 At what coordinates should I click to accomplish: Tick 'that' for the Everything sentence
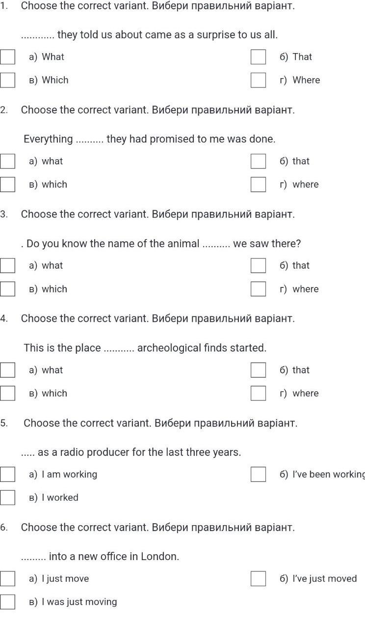pos(258,161)
